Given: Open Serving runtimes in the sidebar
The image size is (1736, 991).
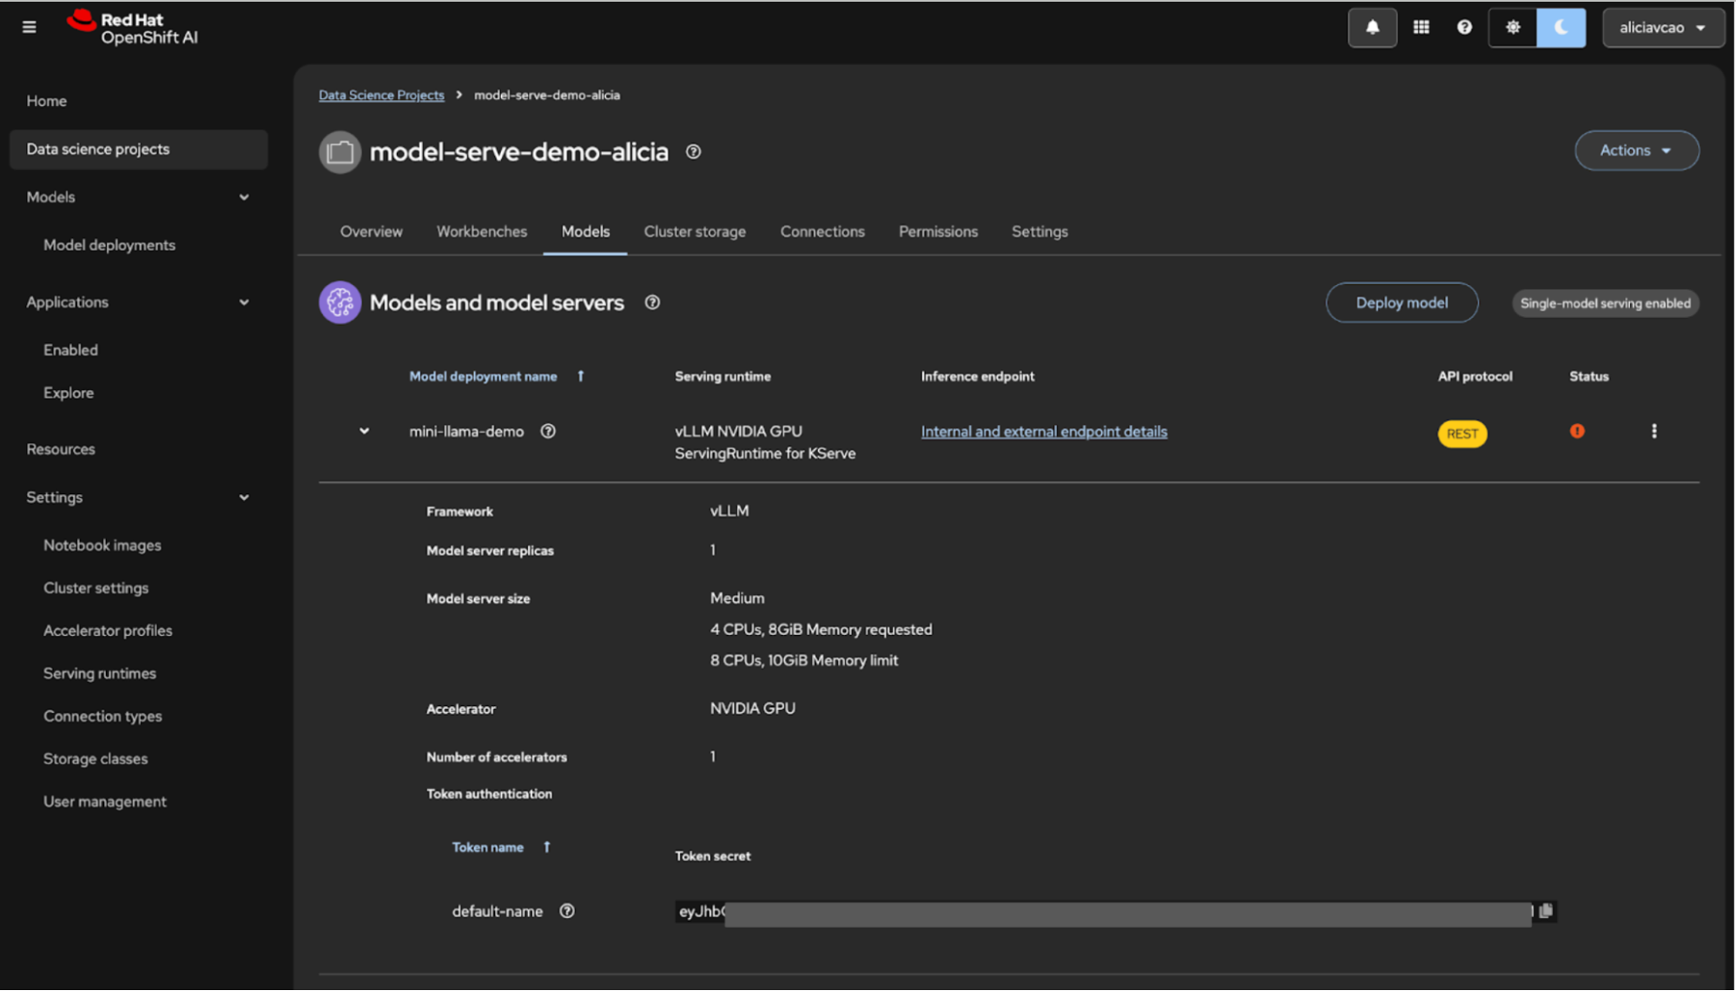Looking at the screenshot, I should 100,673.
